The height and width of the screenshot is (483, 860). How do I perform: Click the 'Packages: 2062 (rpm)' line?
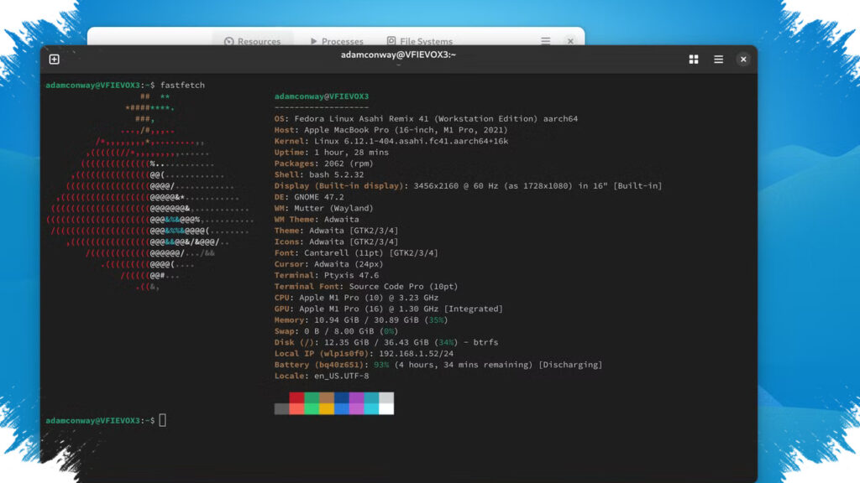tap(323, 164)
